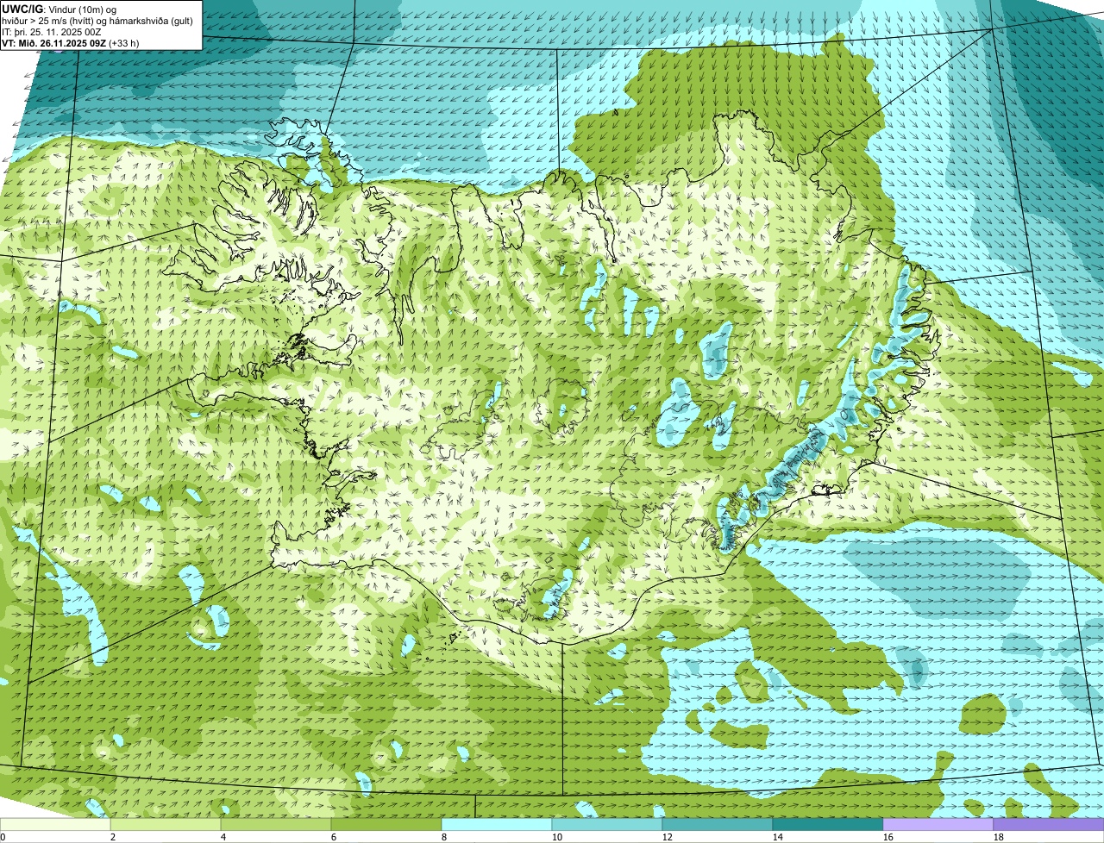Click the scale label '0'
This screenshot has width=1104, height=843.
pos(3,837)
